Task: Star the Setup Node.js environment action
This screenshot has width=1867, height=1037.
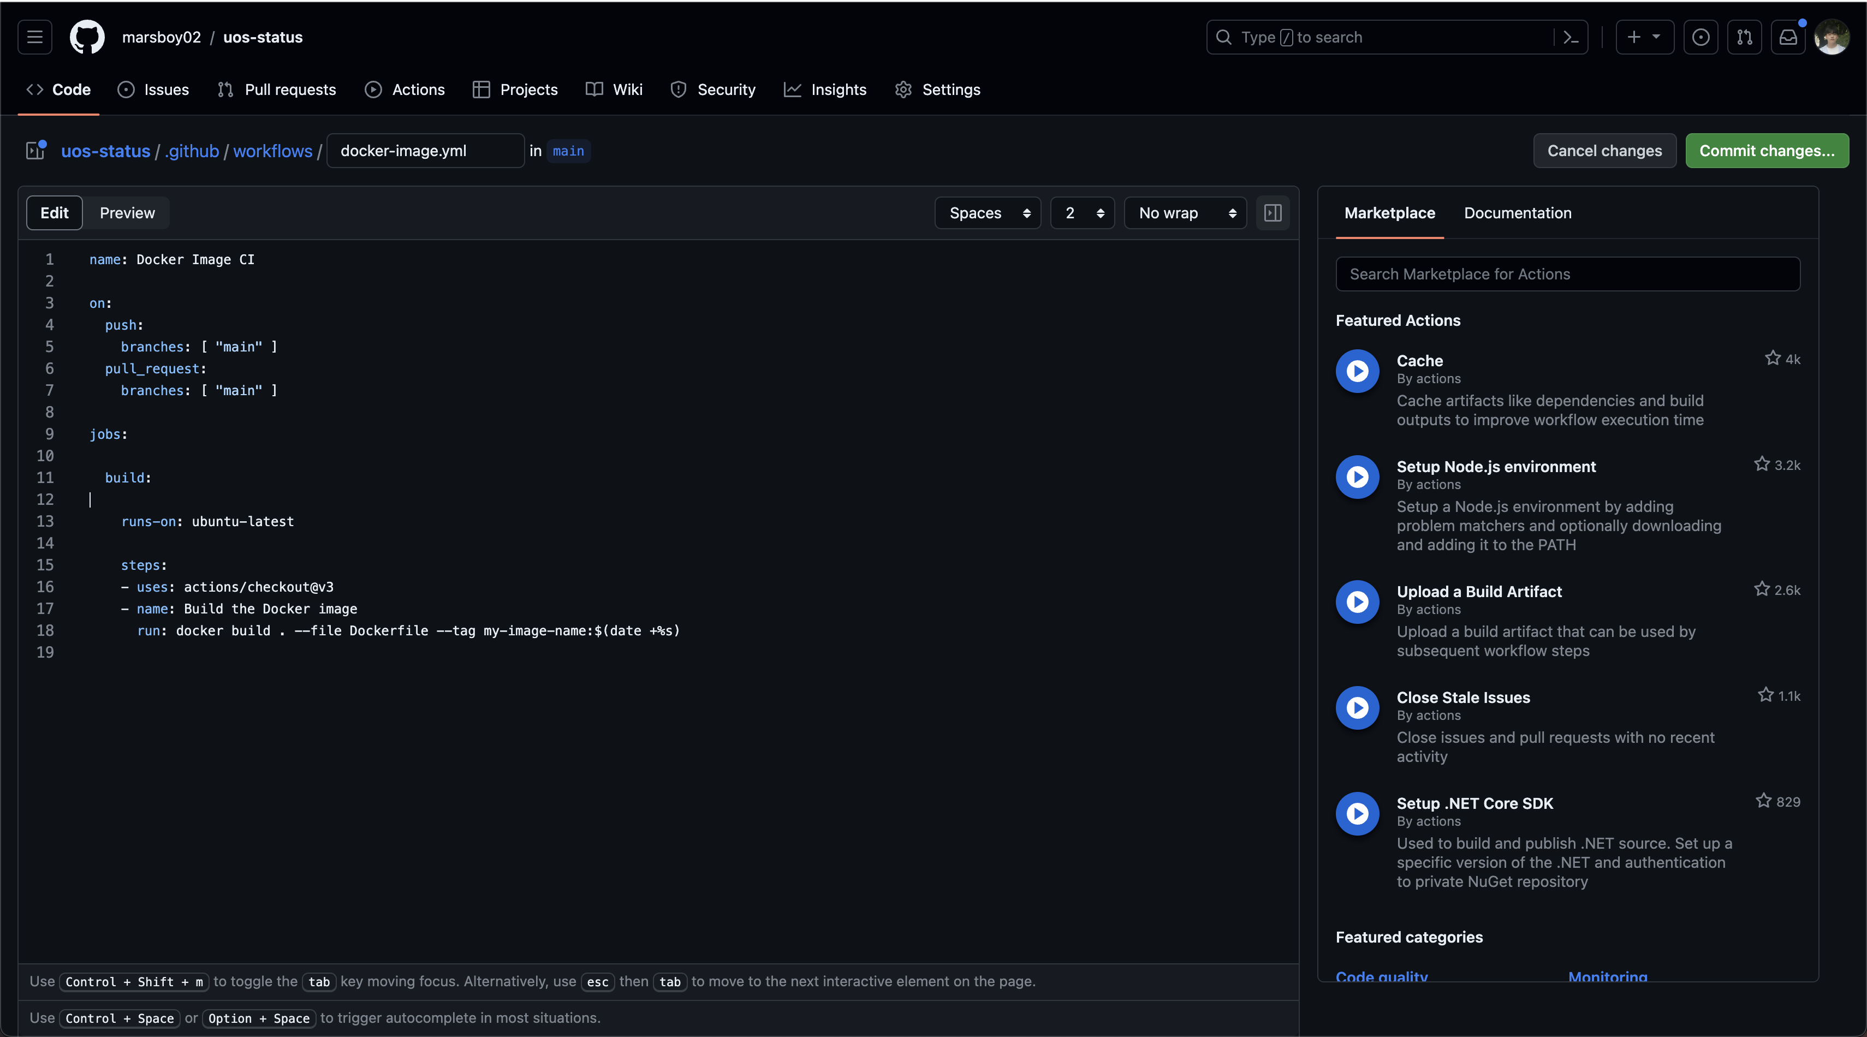Action: tap(1762, 464)
